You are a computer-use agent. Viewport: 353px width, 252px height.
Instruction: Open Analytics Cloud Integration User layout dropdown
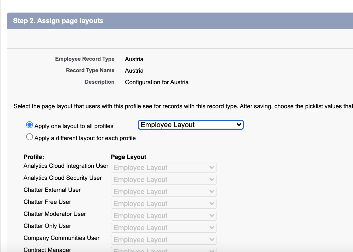tap(163, 168)
